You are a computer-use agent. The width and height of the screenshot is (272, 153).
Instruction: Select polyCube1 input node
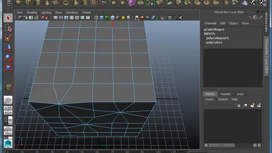pos(214,42)
